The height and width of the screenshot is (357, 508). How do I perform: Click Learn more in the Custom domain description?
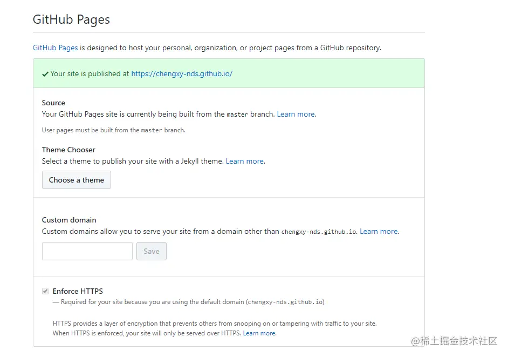(x=379, y=231)
